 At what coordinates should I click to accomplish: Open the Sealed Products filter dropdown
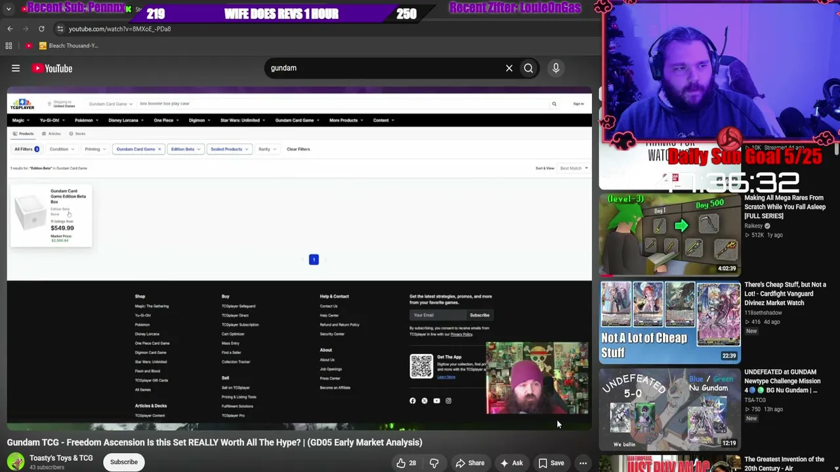pos(229,149)
